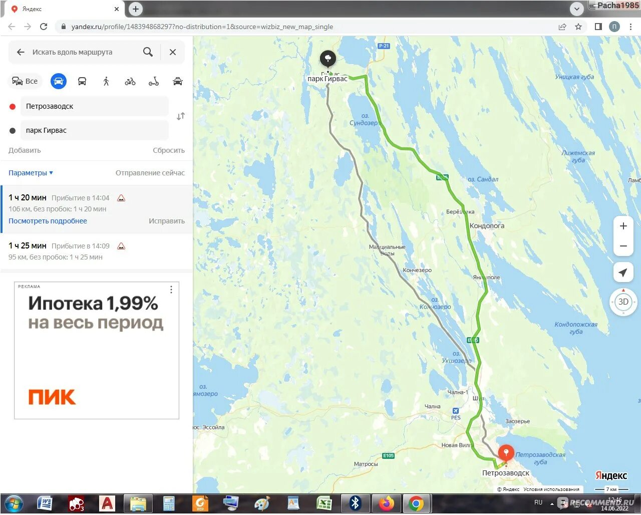Swap origin and destination points
Image resolution: width=641 pixels, height=515 pixels.
pyautogui.click(x=181, y=116)
